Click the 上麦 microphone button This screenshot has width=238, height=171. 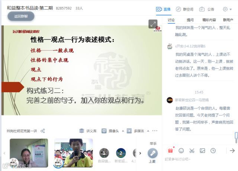[x=152, y=155]
